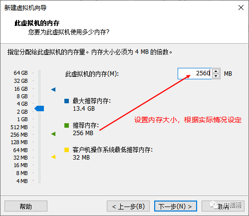Select the 1 GB slider label

click(x=22, y=119)
